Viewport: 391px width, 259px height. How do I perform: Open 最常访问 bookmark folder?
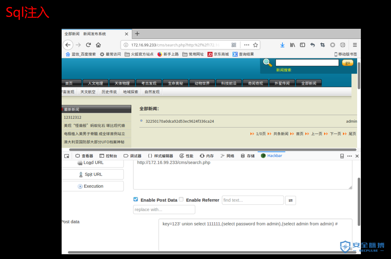[110, 54]
